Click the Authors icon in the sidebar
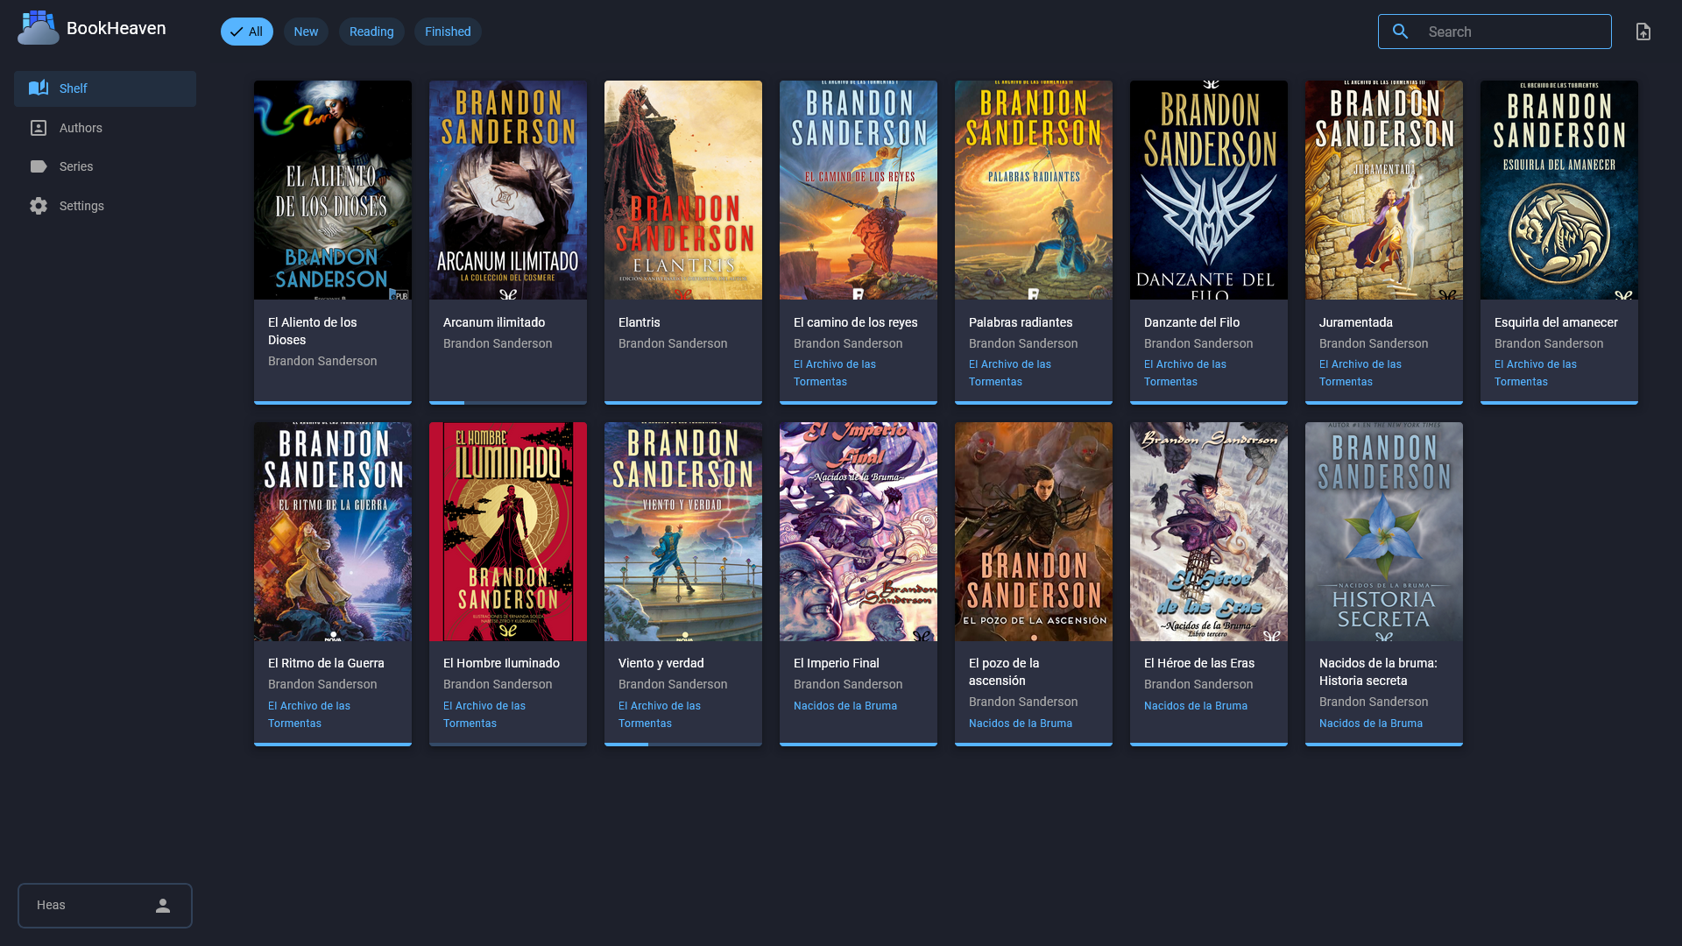 pyautogui.click(x=38, y=128)
